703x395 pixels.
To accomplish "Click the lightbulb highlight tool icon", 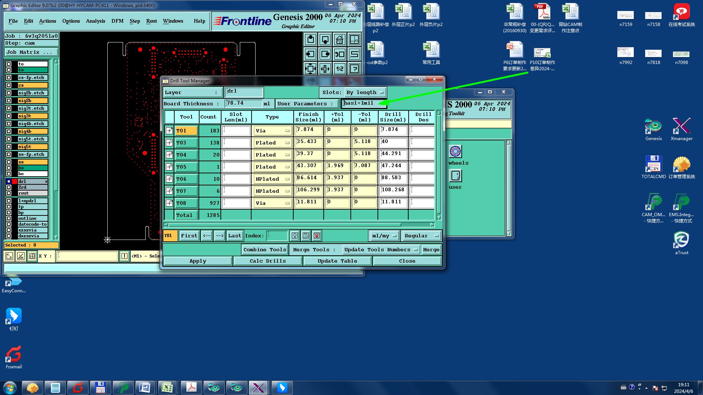I will tap(295, 236).
